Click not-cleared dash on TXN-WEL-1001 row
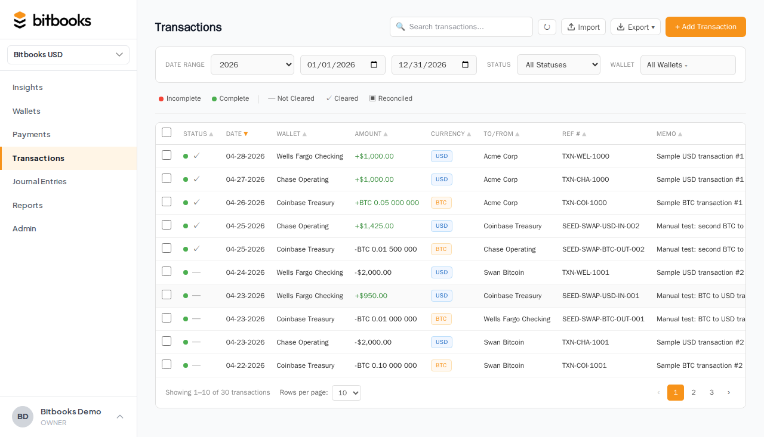This screenshot has height=437, width=764. click(196, 272)
